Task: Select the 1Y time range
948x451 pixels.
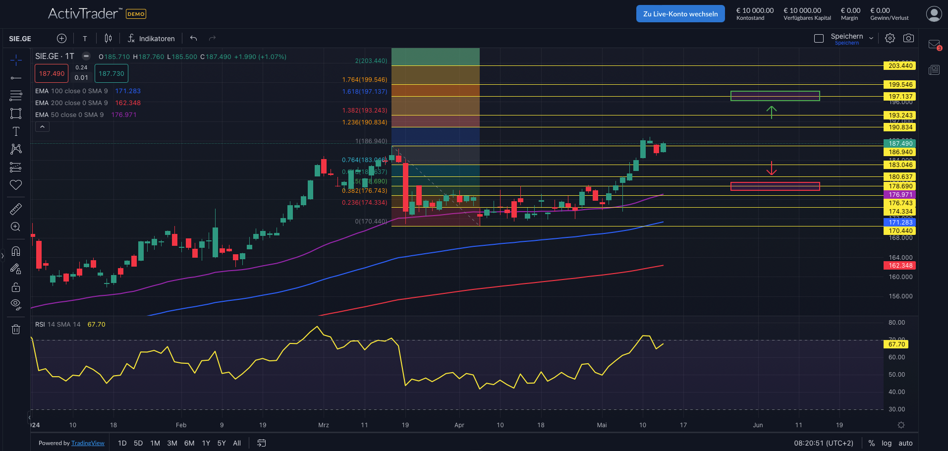Action: pyautogui.click(x=206, y=443)
